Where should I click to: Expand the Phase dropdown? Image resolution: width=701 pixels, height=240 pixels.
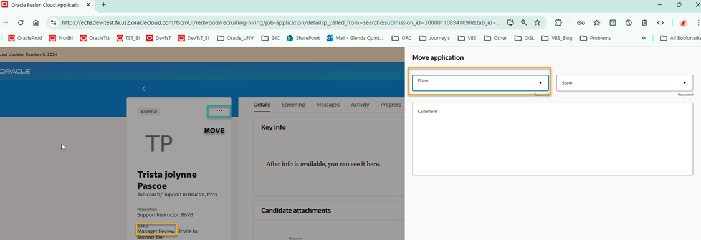[x=480, y=83]
